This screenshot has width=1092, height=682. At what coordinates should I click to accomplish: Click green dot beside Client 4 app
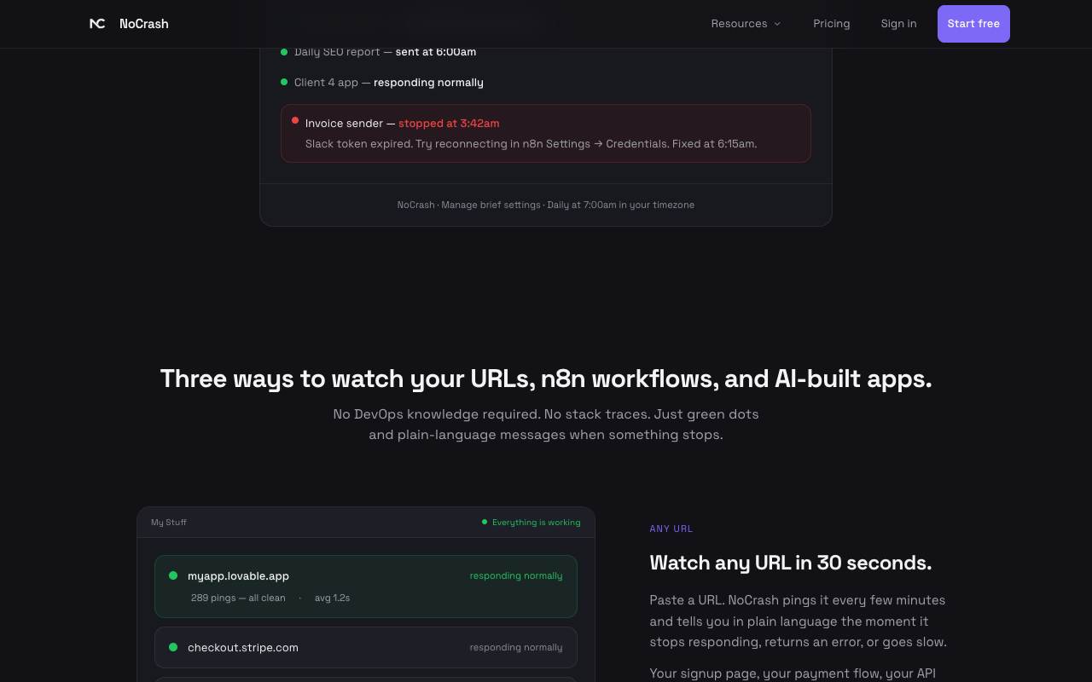pos(284,82)
